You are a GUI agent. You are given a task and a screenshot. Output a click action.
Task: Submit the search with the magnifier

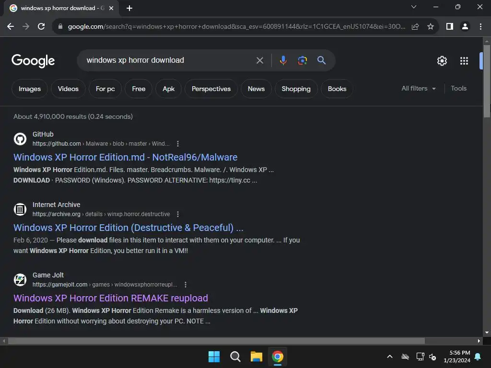point(321,60)
